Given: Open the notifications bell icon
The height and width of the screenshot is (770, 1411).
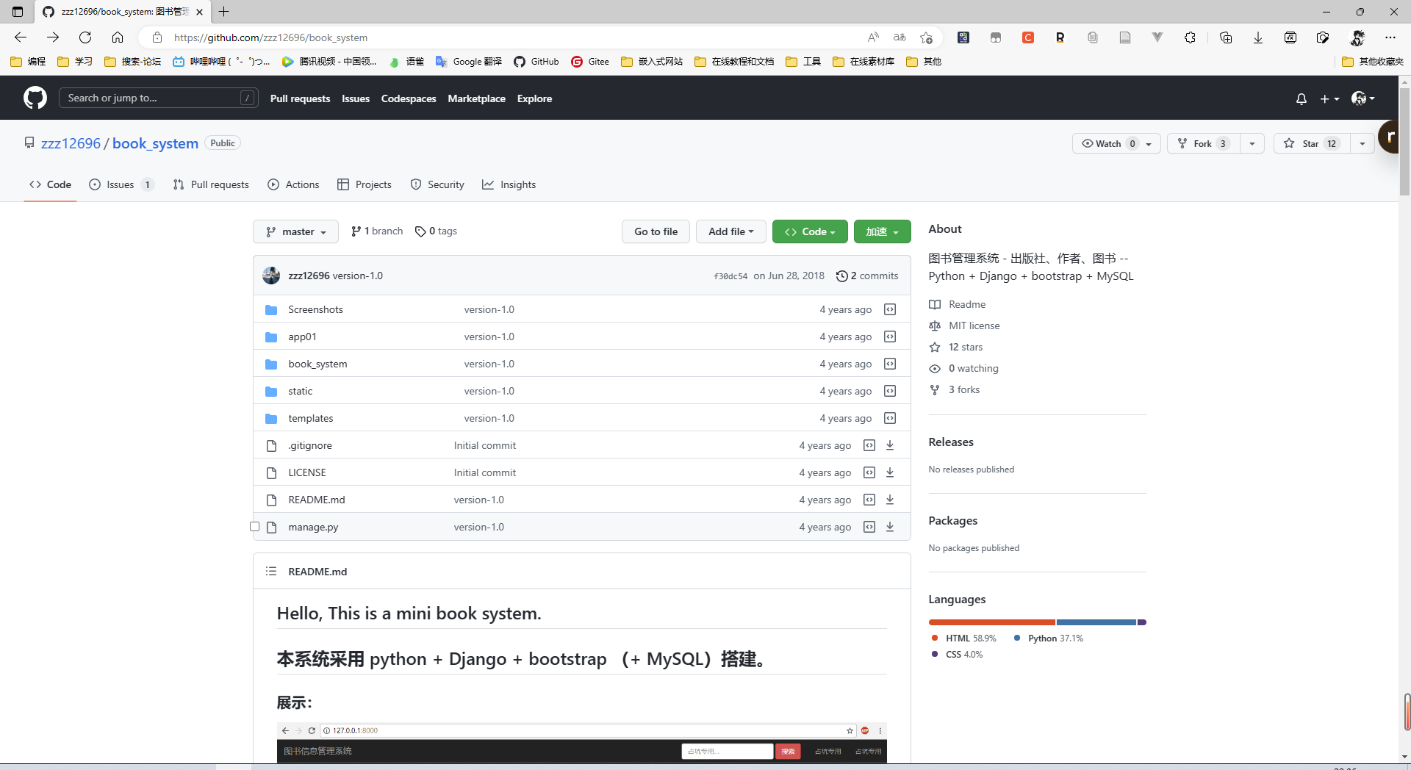Looking at the screenshot, I should (1301, 98).
